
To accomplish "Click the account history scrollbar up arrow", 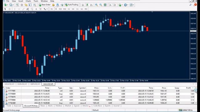I will tap(196, 88).
